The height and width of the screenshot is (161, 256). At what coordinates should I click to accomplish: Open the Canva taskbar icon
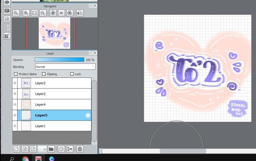[51, 159]
